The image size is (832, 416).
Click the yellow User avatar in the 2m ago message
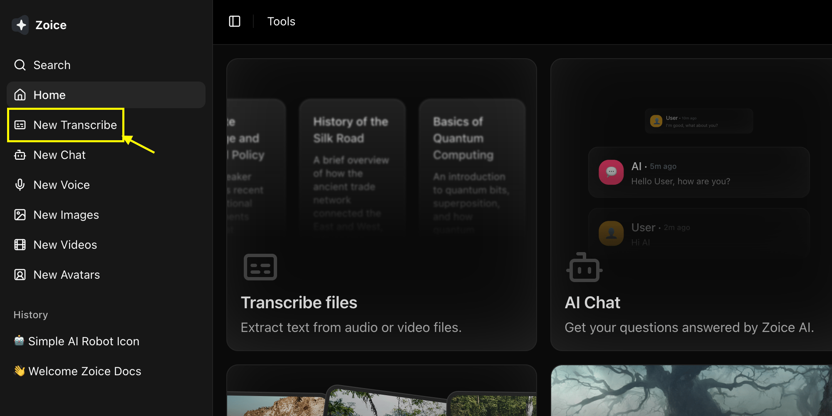tap(611, 233)
